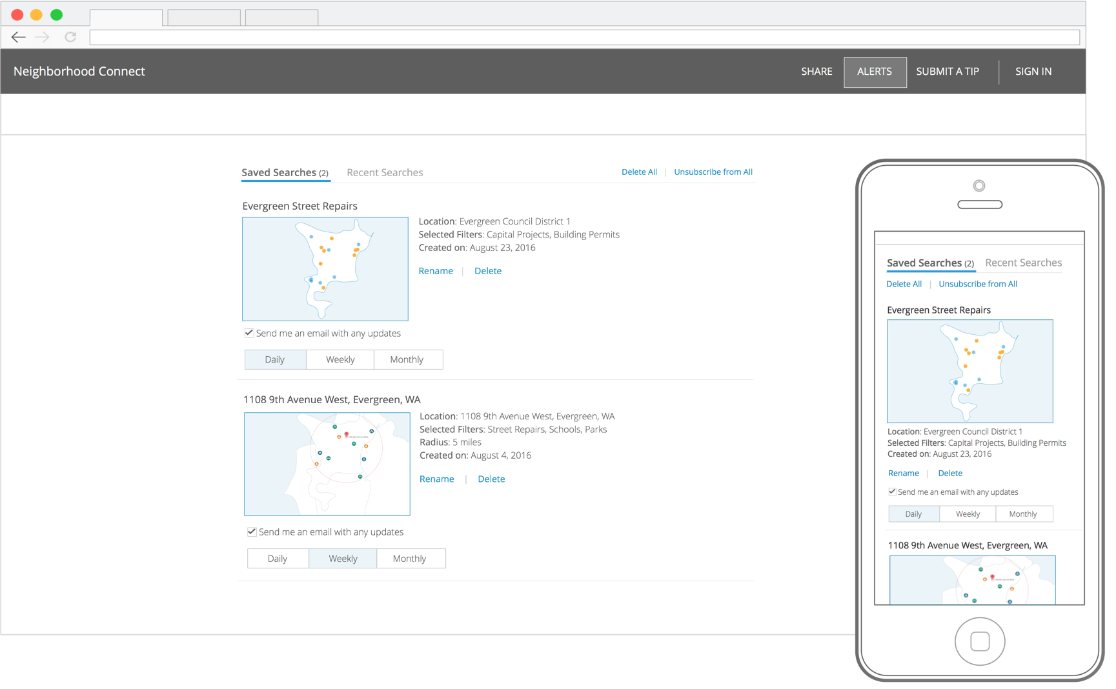Delete the 1108 9th Avenue West search
1116x689 pixels.
[491, 479]
